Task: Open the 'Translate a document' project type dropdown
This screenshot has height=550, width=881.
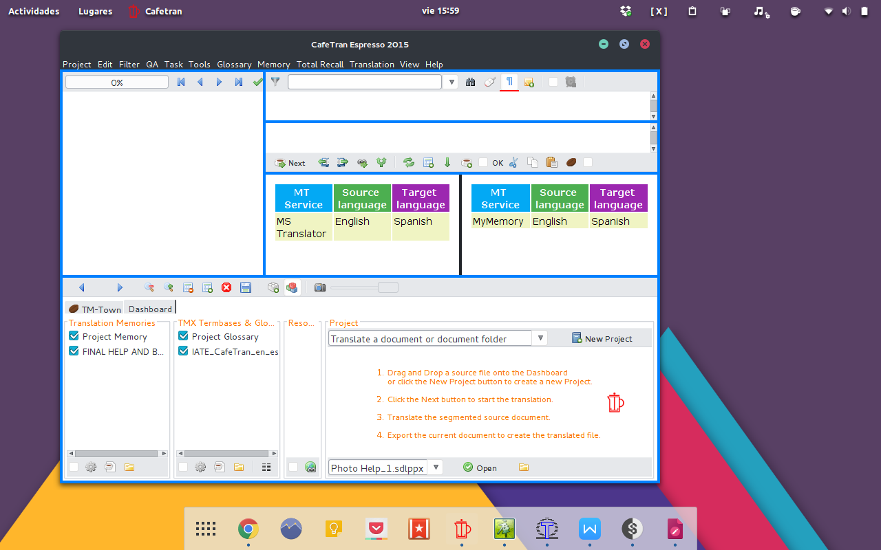Action: tap(541, 338)
